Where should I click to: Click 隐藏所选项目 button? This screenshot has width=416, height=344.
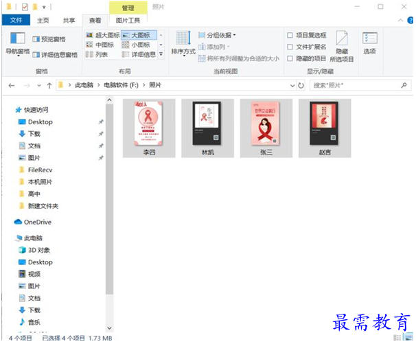342,47
